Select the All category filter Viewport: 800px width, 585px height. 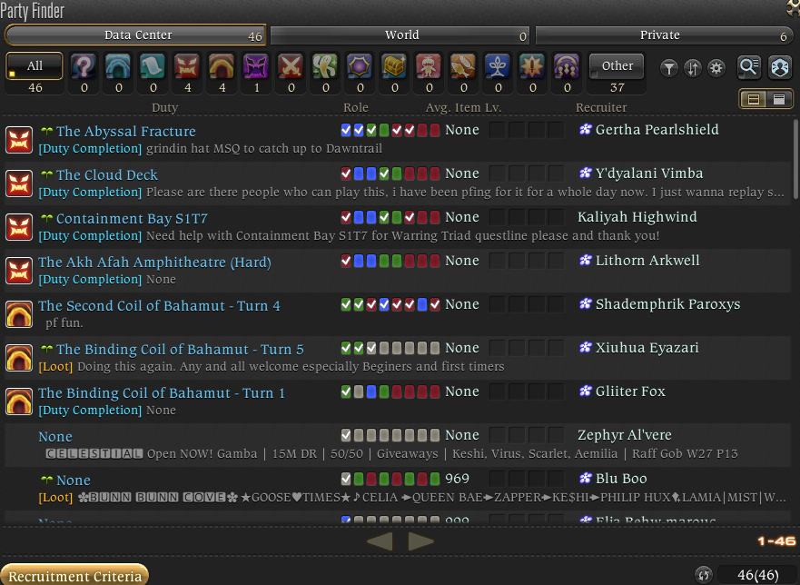tap(35, 65)
